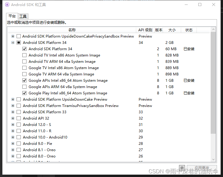This screenshot has width=223, height=177.
Task: Check Google APIs ARM 64 v8a System Image
Action: click(x=24, y=87)
